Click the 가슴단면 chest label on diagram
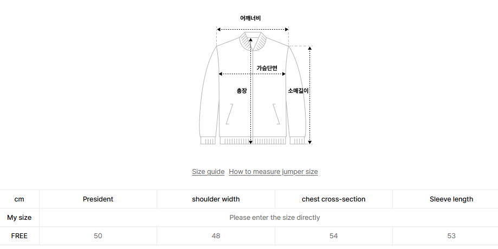This screenshot has height=249, width=498. [267, 68]
